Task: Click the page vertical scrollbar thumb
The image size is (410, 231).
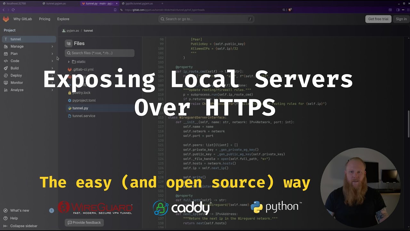Action: [408, 124]
